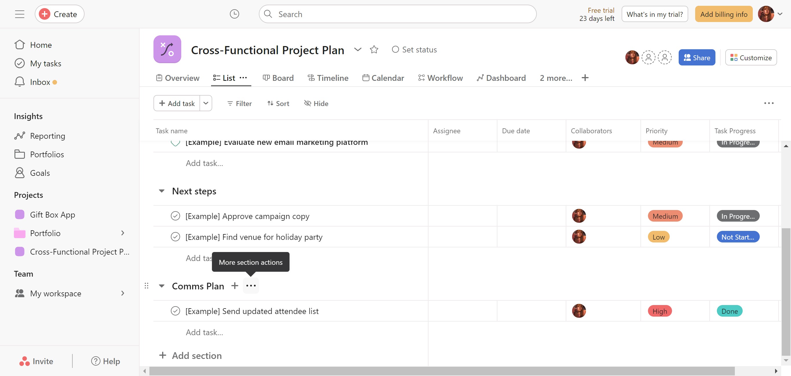Viewport: 791px width, 376px height.
Task: Open the recent history clock icon
Action: tap(234, 14)
